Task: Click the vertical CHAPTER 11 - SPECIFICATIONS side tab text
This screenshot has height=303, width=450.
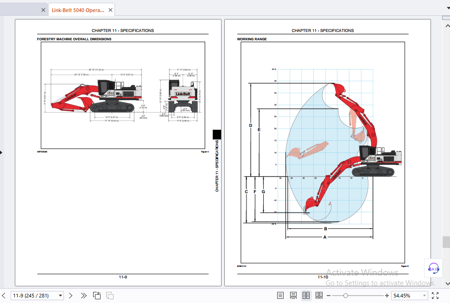Action: [217, 166]
